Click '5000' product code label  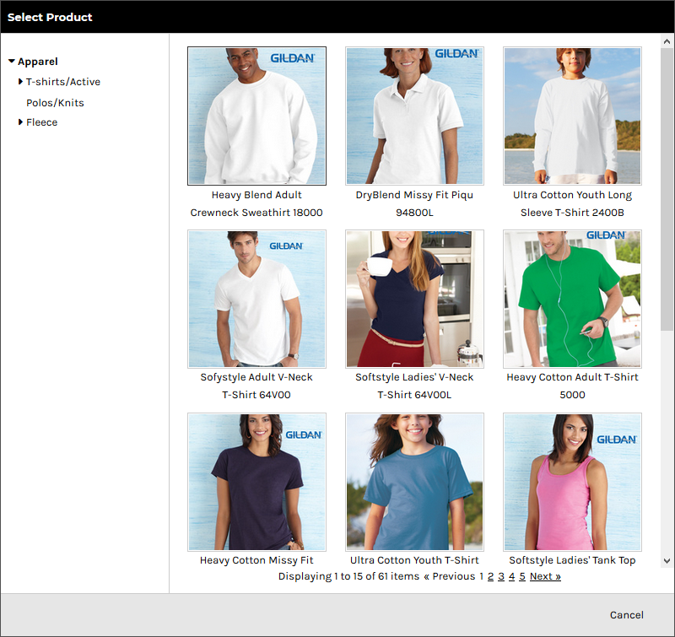coord(572,394)
